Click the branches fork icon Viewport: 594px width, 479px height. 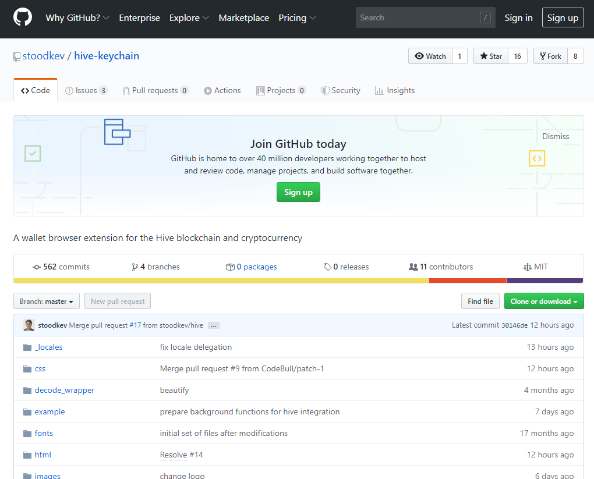point(135,267)
